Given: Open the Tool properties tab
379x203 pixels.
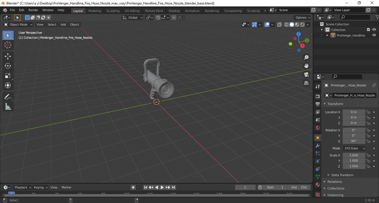Looking at the screenshot, I should pyautogui.click(x=317, y=86).
